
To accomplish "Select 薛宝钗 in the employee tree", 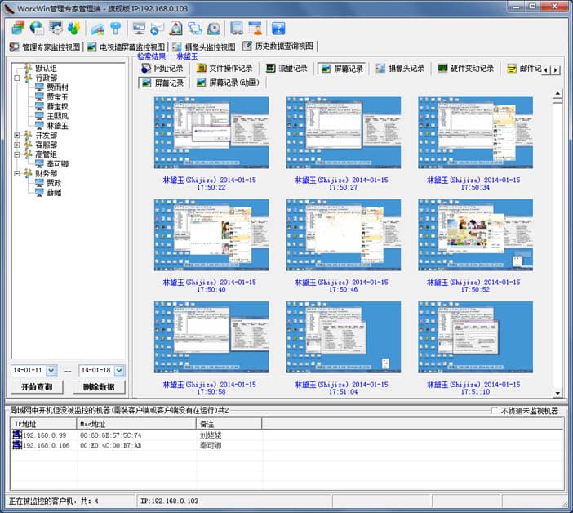I will (x=57, y=106).
